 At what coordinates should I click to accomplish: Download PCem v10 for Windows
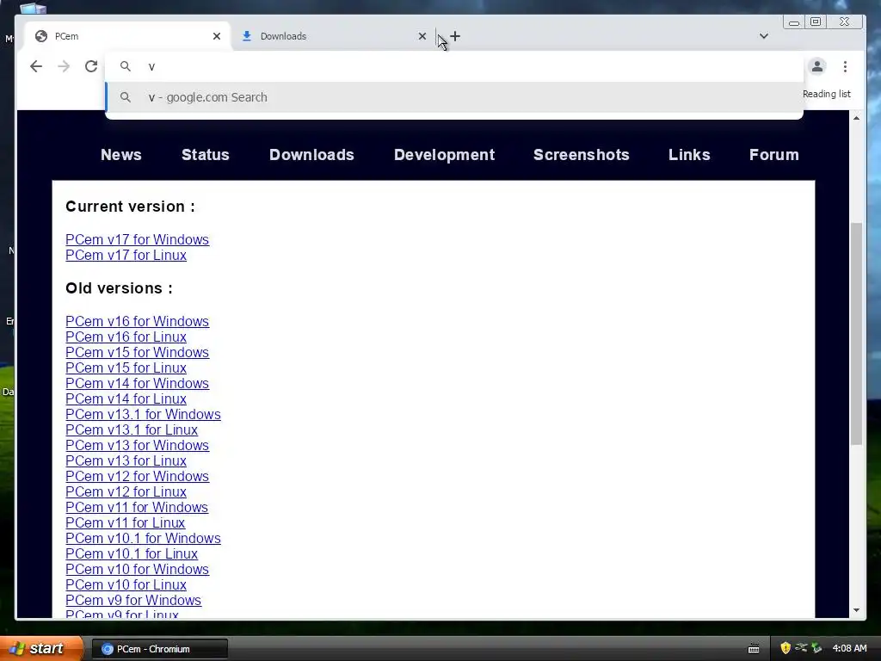tap(137, 570)
